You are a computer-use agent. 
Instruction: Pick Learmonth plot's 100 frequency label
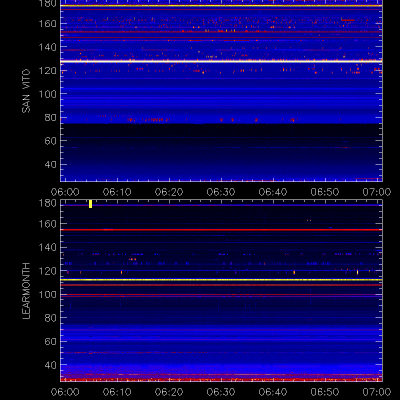(47, 294)
